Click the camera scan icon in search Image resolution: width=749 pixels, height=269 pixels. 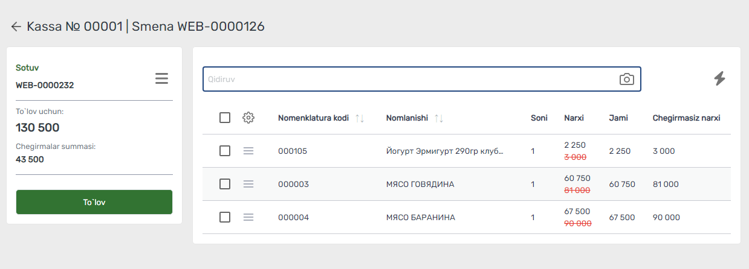627,79
